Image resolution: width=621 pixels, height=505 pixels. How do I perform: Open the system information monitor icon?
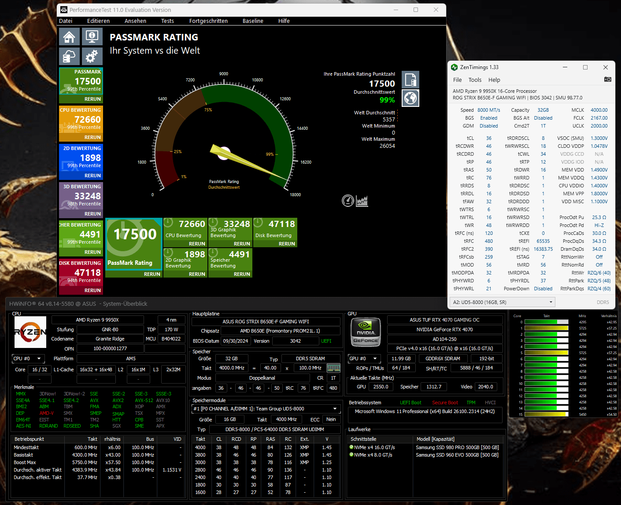pos(92,37)
